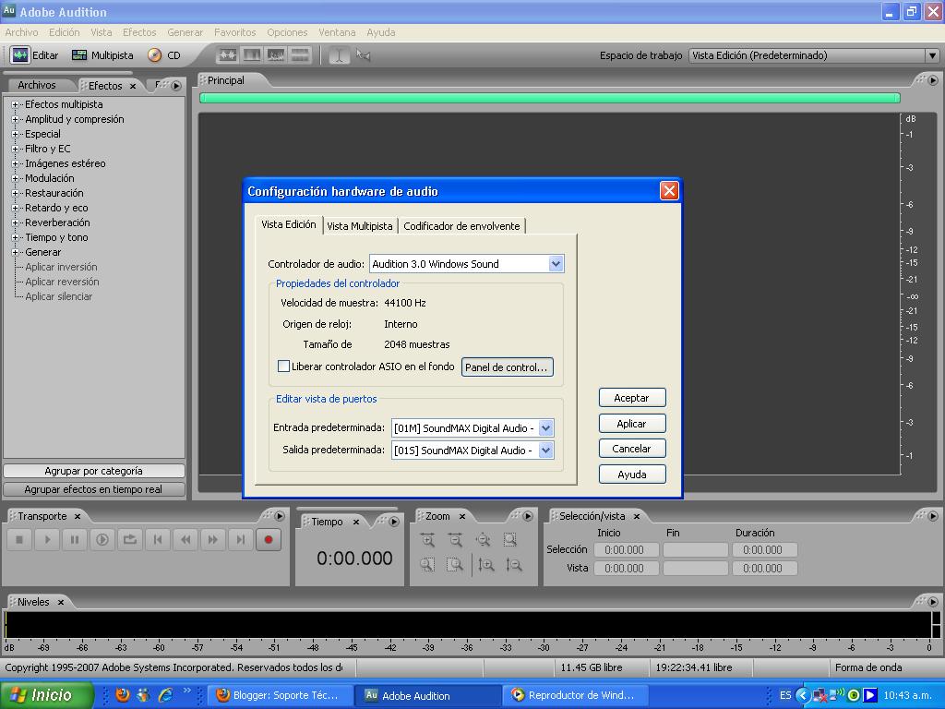Click the Pause transport button
The width and height of the screenshot is (945, 709).
click(75, 539)
